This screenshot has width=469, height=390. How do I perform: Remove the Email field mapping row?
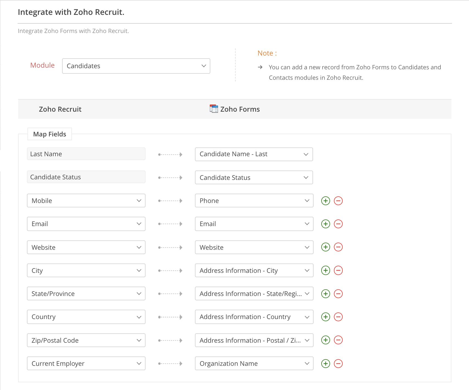tap(338, 224)
